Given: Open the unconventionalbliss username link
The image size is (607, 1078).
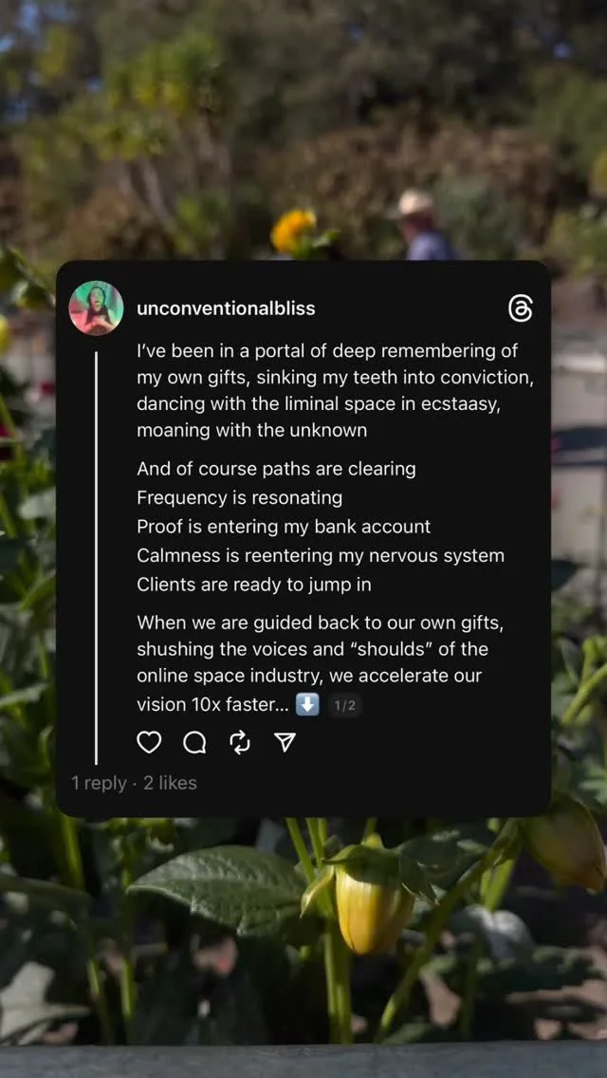Looking at the screenshot, I should click(226, 308).
